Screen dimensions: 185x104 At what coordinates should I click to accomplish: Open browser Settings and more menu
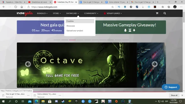pos(181,7)
